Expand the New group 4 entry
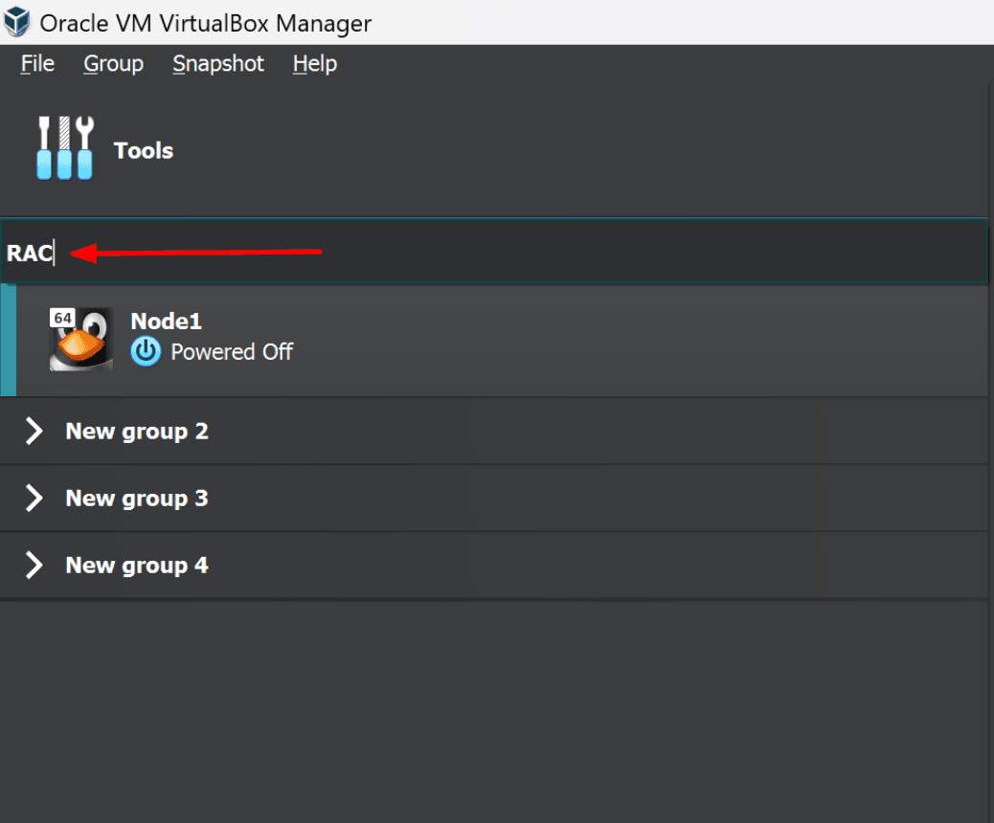This screenshot has width=994, height=823. click(x=136, y=565)
